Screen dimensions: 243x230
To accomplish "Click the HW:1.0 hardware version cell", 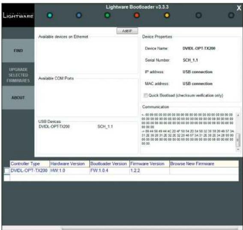I will (x=69, y=171).
